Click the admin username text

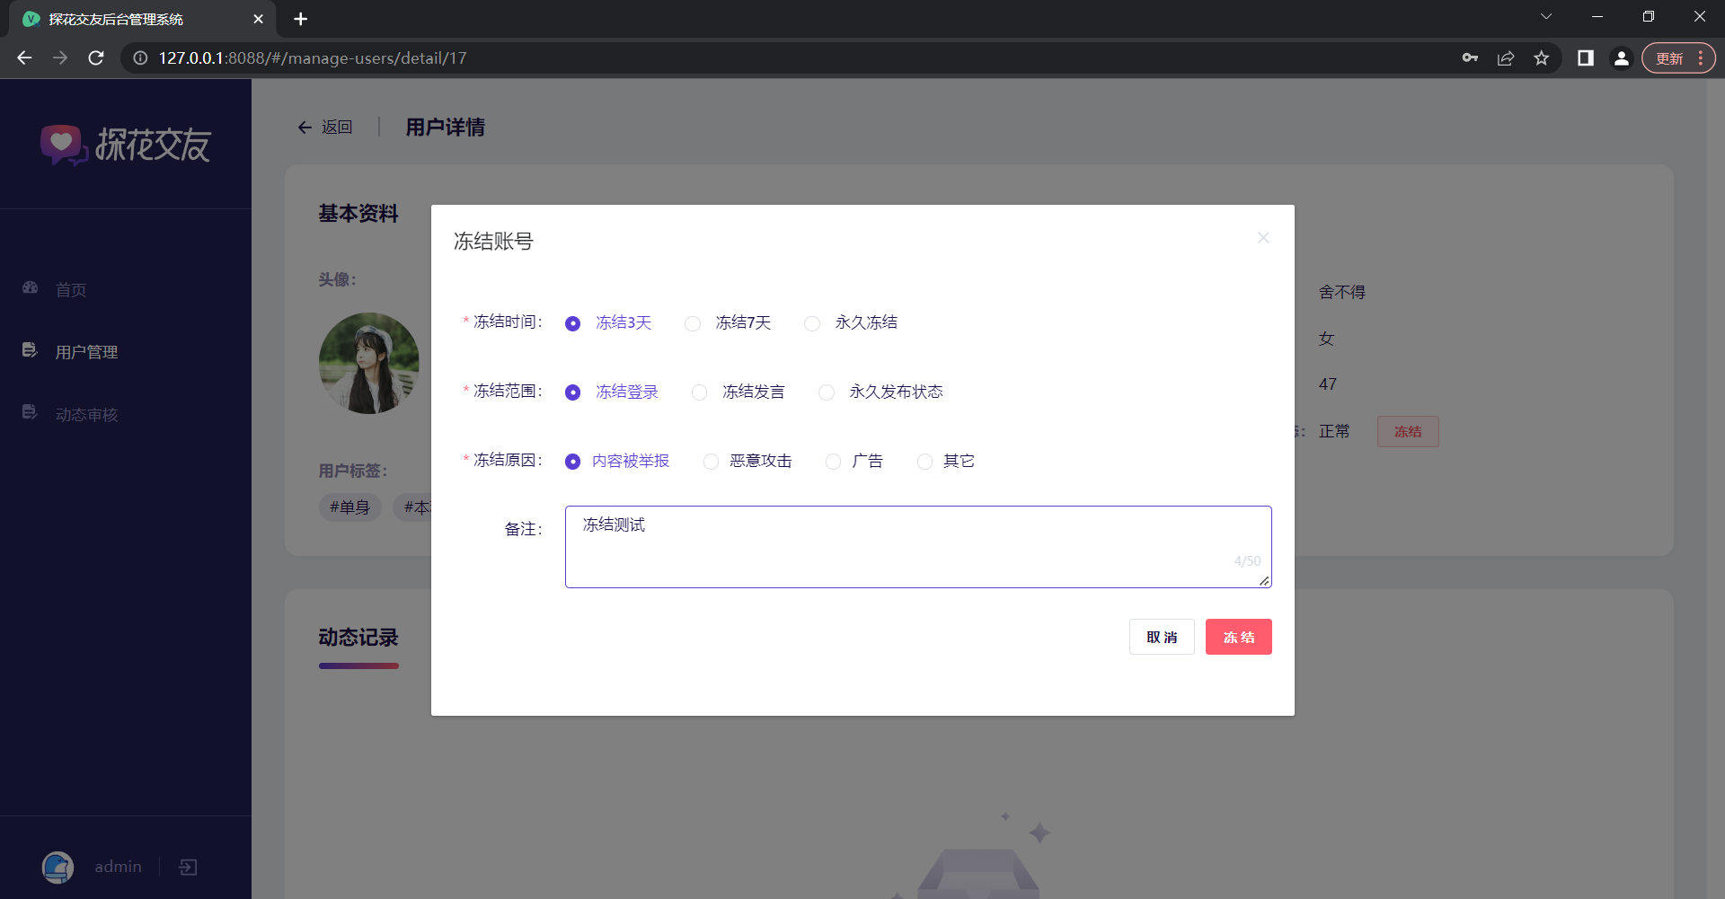(118, 867)
